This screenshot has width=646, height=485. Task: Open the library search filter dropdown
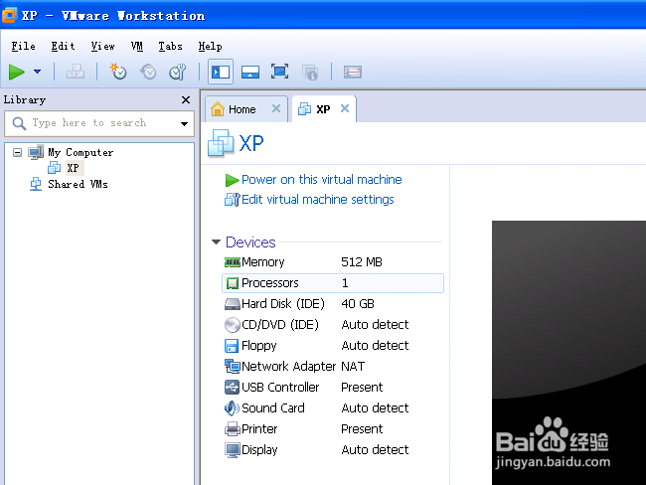pyautogui.click(x=184, y=123)
